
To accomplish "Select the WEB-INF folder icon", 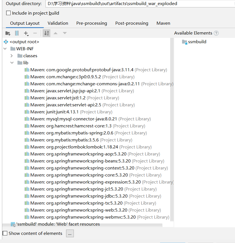I will (x=13, y=49).
